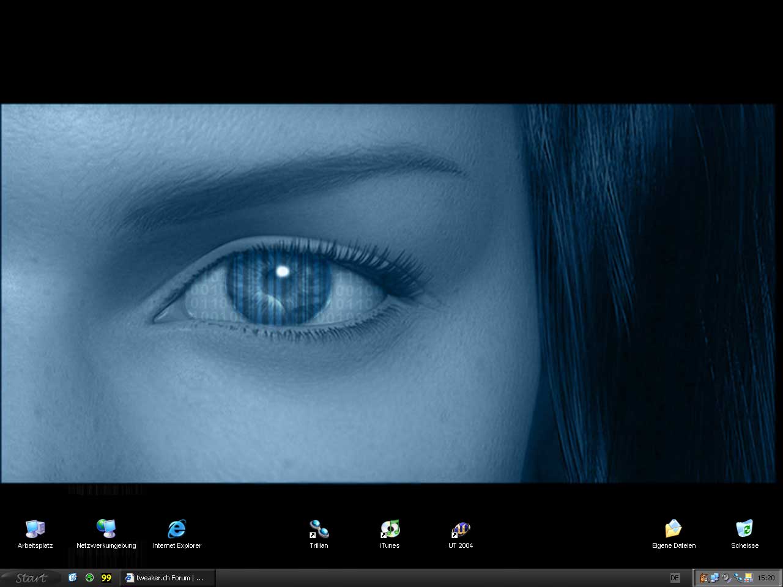This screenshot has width=783, height=587.
Task: Switch to tweaker.ch Forum taskbar window
Action: pos(168,578)
